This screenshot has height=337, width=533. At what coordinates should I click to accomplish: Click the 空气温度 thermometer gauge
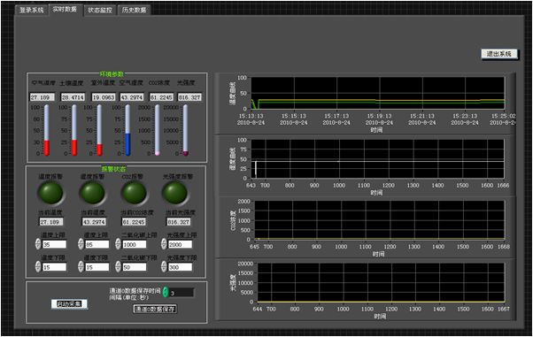click(47, 130)
